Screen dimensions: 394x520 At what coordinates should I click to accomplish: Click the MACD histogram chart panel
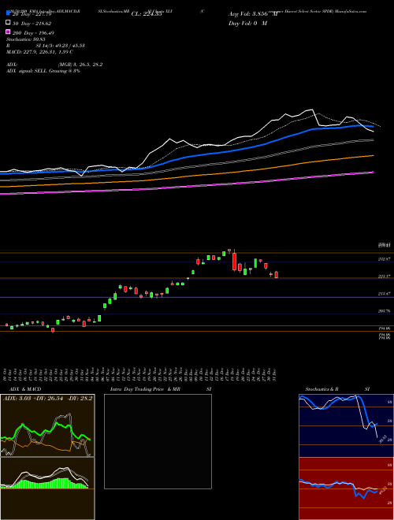(x=47, y=488)
